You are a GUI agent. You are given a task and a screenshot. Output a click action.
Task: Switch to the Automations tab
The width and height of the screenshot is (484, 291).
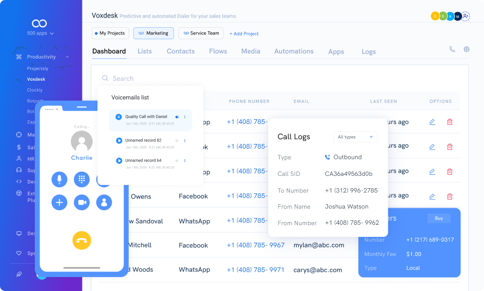[293, 51]
